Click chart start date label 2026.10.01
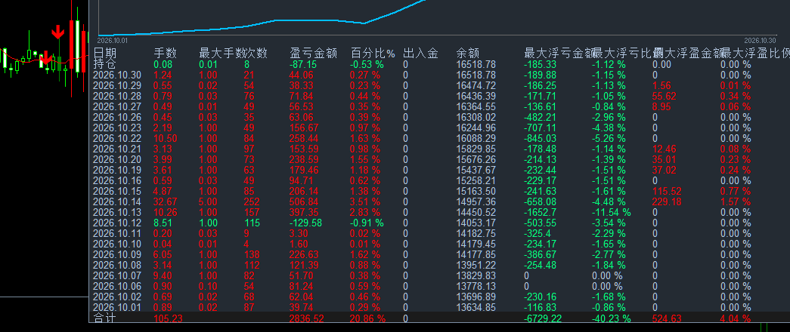 (113, 40)
